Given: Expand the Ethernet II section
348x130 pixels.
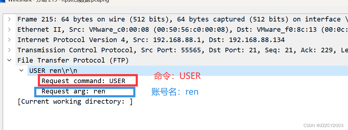Looking at the screenshot, I should (10, 30).
